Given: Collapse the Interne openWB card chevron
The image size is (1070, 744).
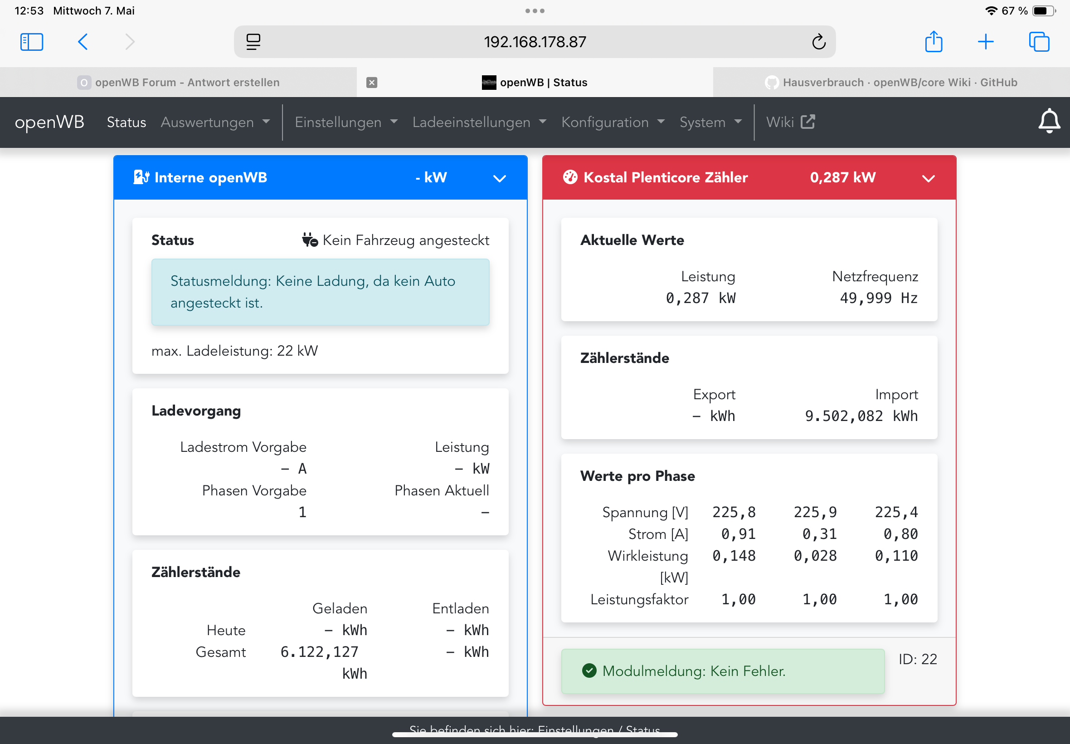Looking at the screenshot, I should tap(499, 179).
